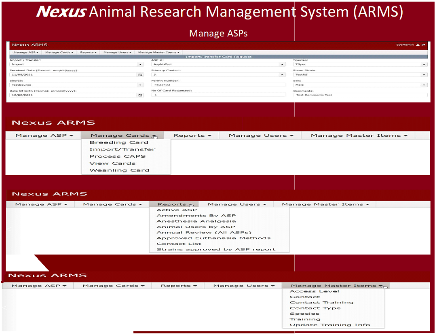437x335 pixels.
Task: Click the SysAdmin user profile icon
Action: click(418, 45)
